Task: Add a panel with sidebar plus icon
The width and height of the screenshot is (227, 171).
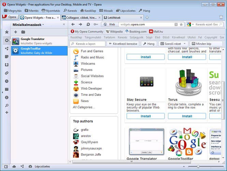Action: click(x=7, y=113)
